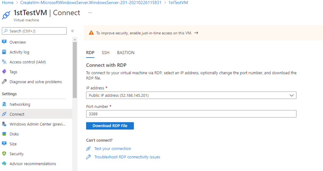Click Test your connection link
The height and width of the screenshot is (171, 323).
pyautogui.click(x=113, y=149)
